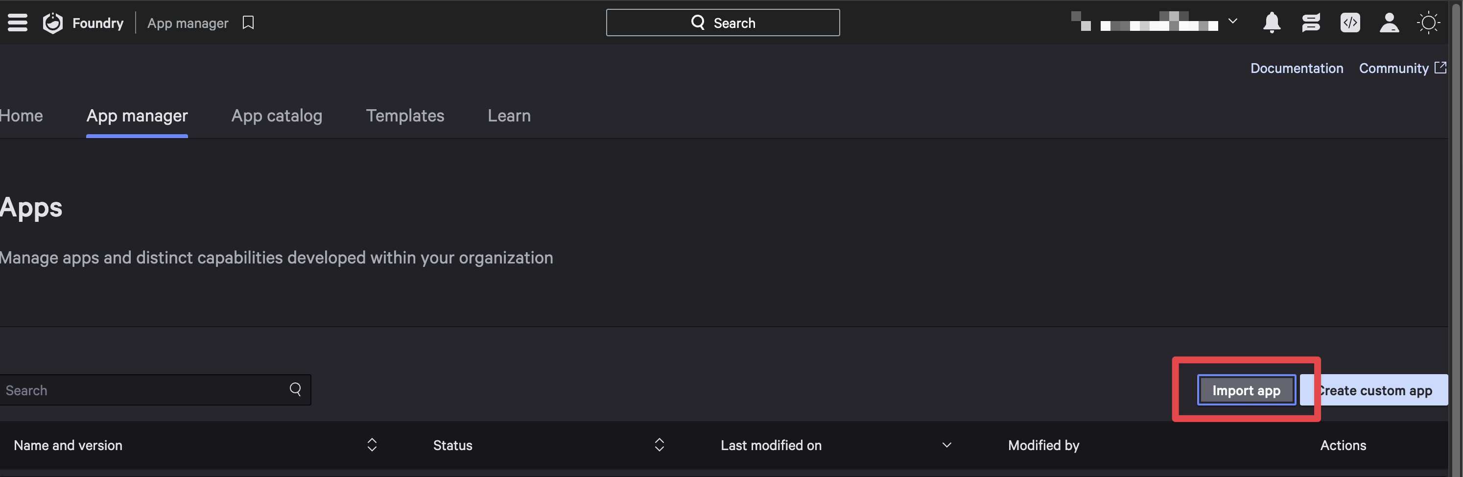
Task: Go to the Learn tab
Action: pos(509,116)
